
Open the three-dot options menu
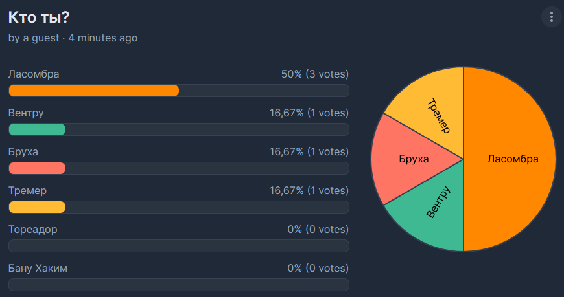552,17
